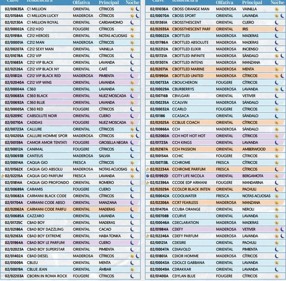Click the sun icon in CAQUA GIO row
The height and width of the screenshot is (281, 286).
(132, 163)
